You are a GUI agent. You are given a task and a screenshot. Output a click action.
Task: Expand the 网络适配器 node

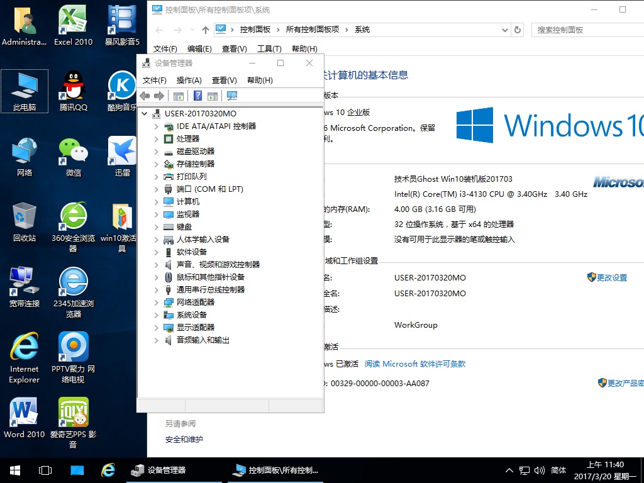(x=156, y=303)
